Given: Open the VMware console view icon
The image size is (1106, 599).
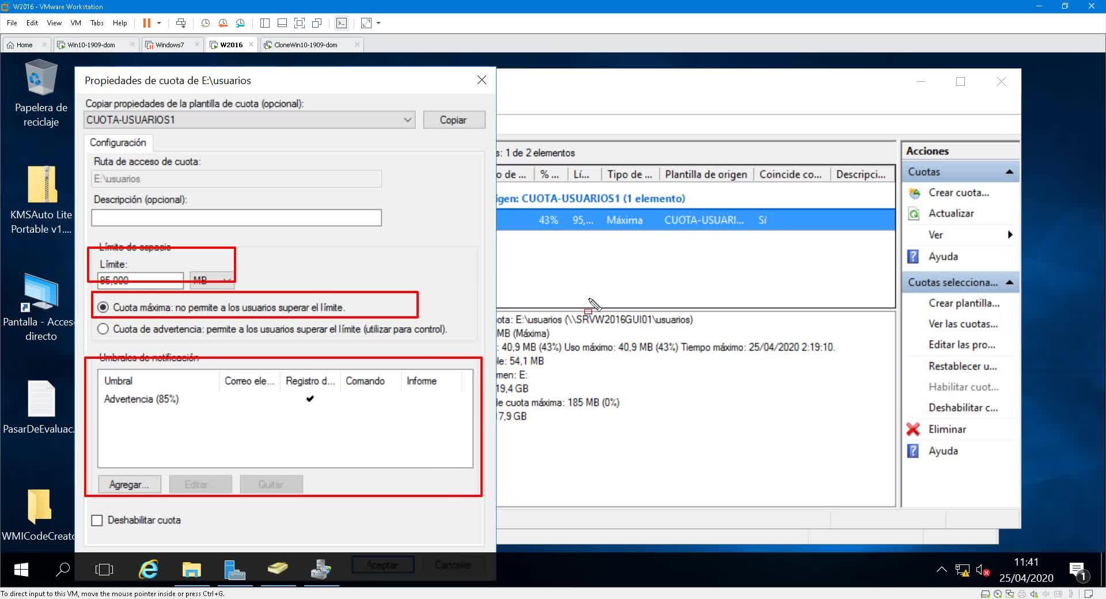Looking at the screenshot, I should pyautogui.click(x=342, y=23).
